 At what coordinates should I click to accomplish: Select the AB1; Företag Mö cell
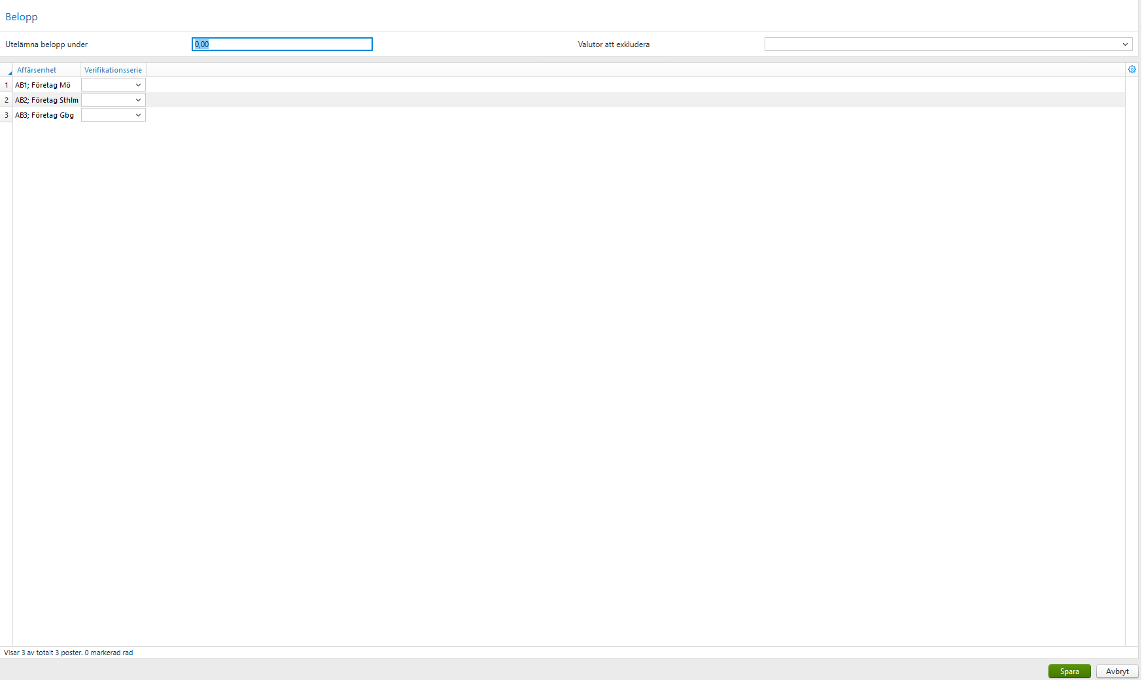[x=44, y=84]
